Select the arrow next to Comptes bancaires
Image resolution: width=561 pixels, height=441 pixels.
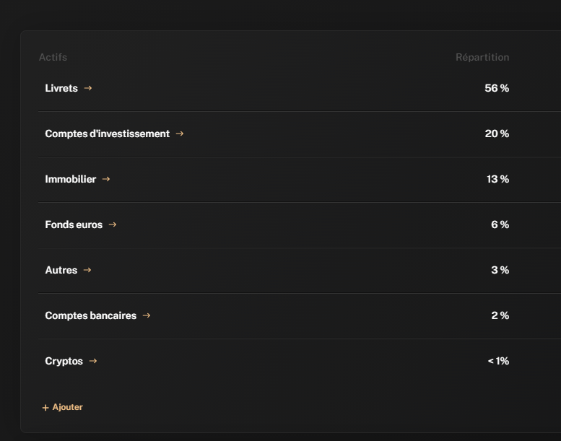point(147,315)
